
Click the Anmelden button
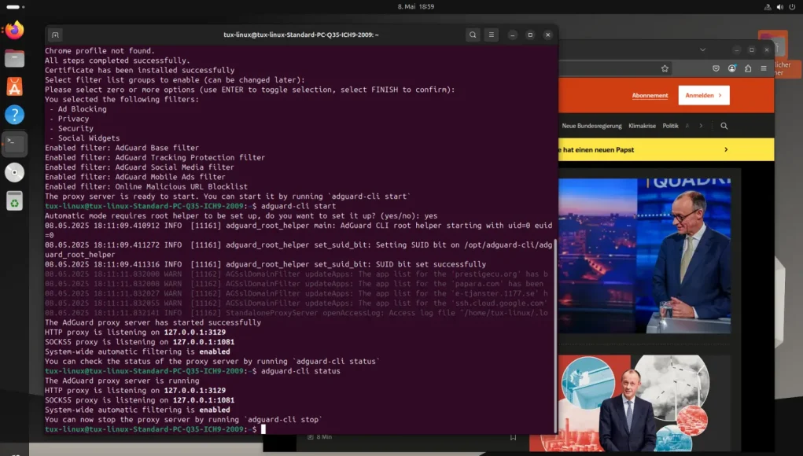[x=704, y=95]
